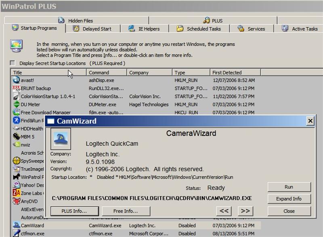This screenshot has height=237, width=323.
Task: Click the TrueImage icon in list
Action: click(x=16, y=169)
